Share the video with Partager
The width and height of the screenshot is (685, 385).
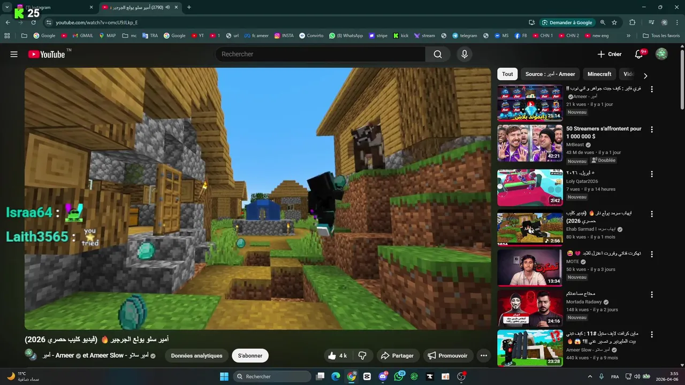click(x=397, y=356)
